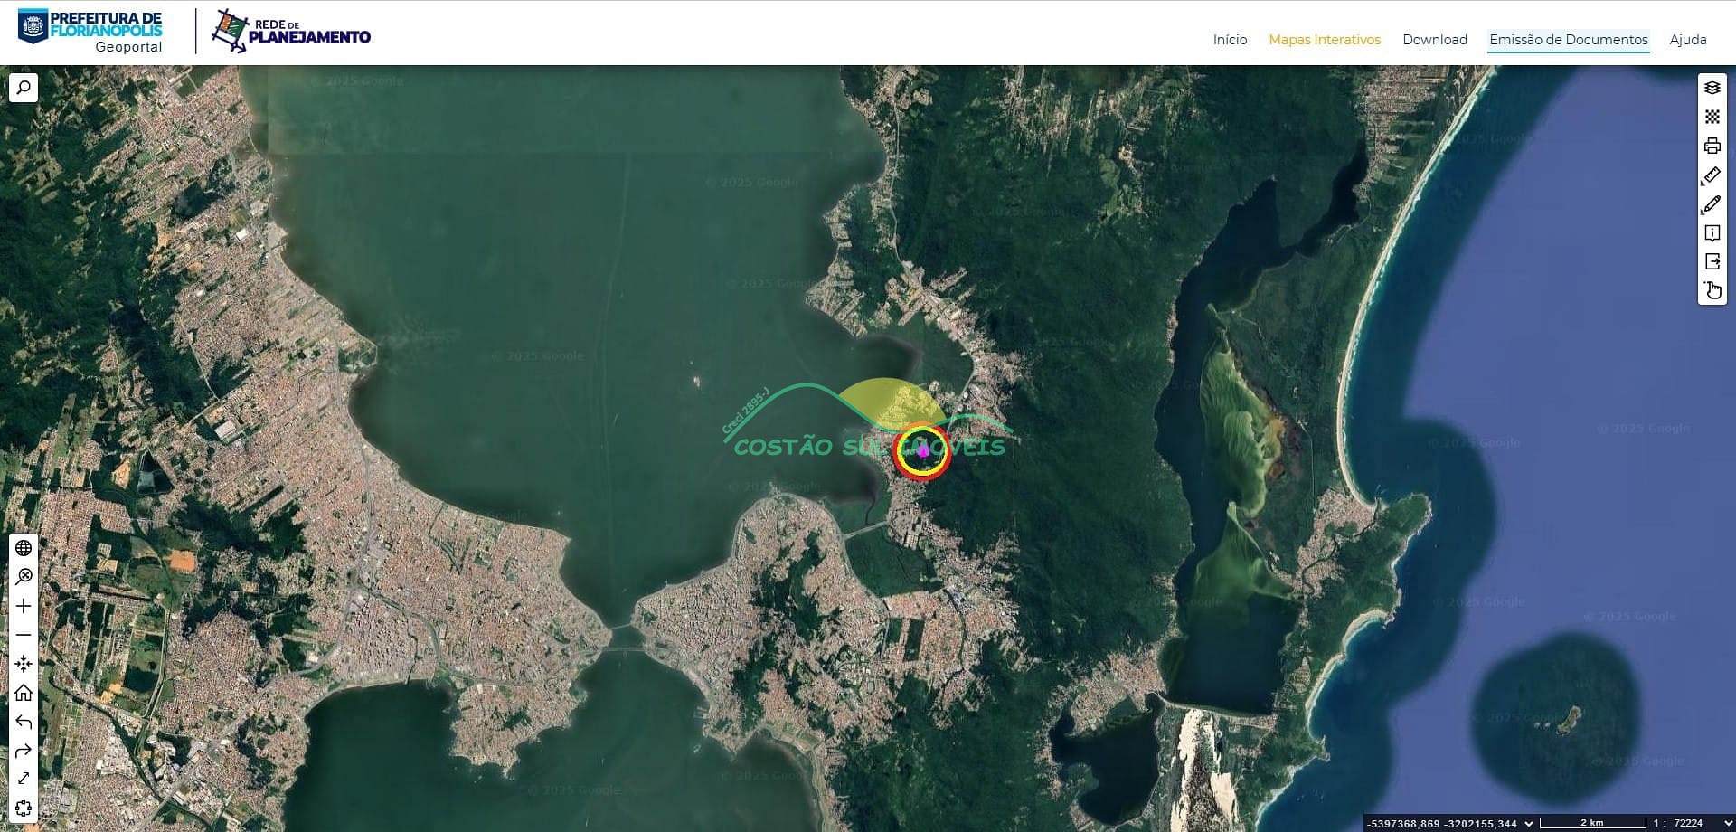This screenshot has height=832, width=1736.
Task: Open the Mapas Interativos menu item
Action: coord(1324,40)
